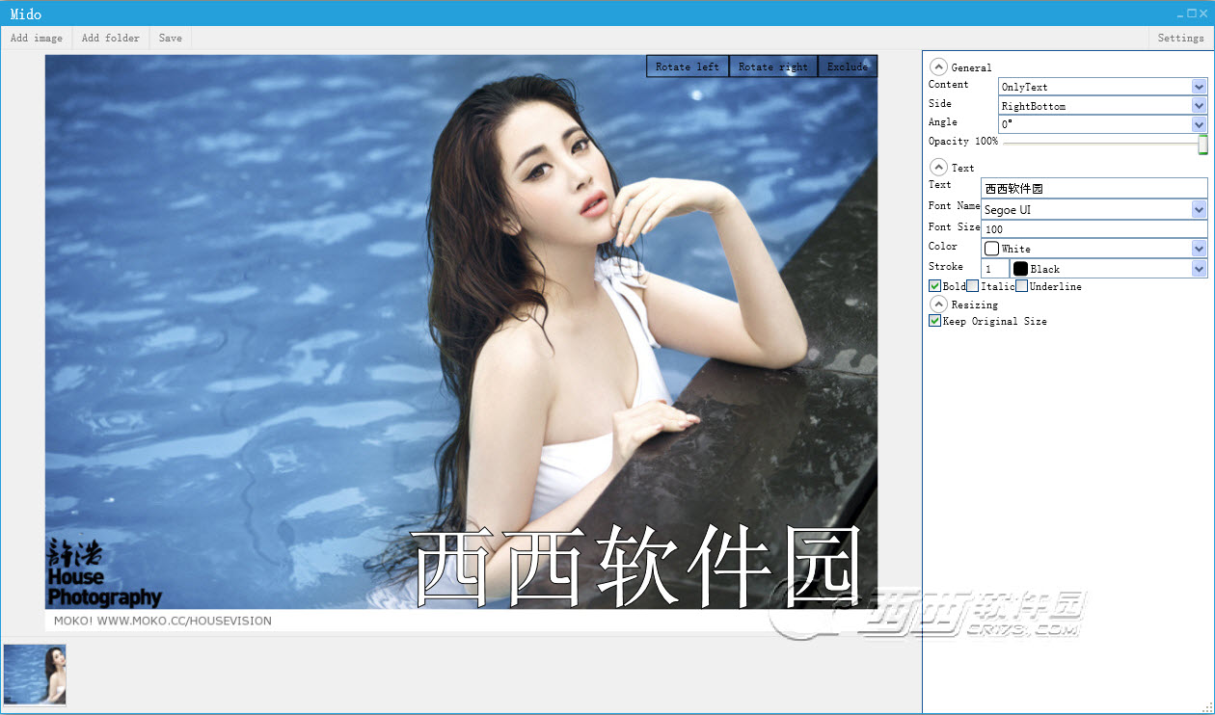Viewport: 1215px width, 715px height.
Task: Enable the Underline checkbox
Action: [x=1021, y=286]
